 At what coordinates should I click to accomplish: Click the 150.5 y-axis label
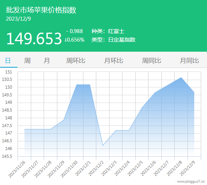click(7, 79)
